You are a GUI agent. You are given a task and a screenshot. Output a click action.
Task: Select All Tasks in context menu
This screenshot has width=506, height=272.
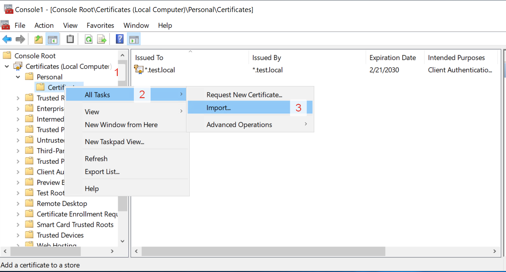126,95
